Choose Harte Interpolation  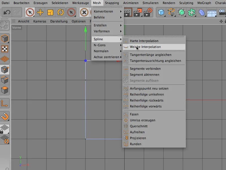coord(154,41)
